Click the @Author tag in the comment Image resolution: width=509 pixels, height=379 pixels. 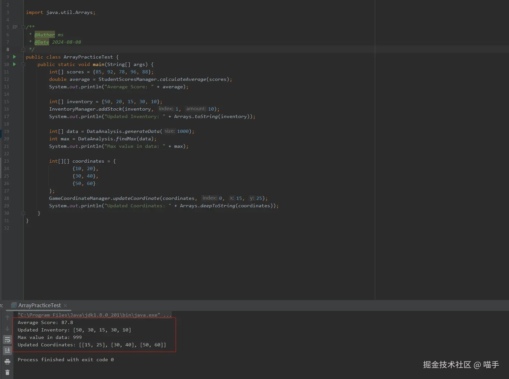(x=45, y=35)
